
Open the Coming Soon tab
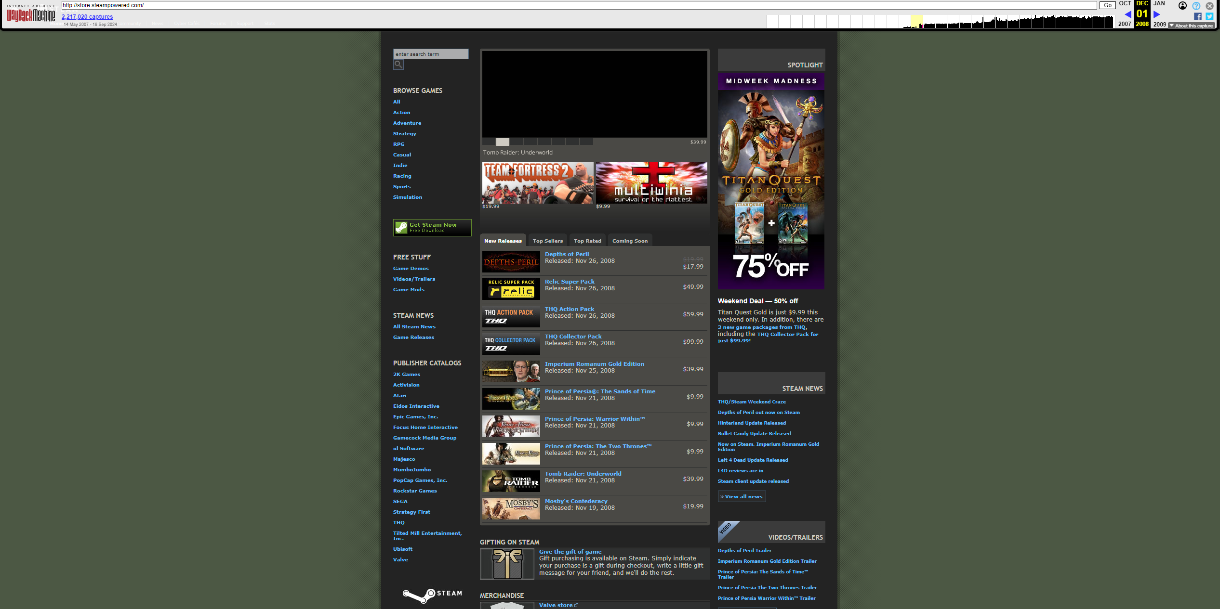(629, 241)
